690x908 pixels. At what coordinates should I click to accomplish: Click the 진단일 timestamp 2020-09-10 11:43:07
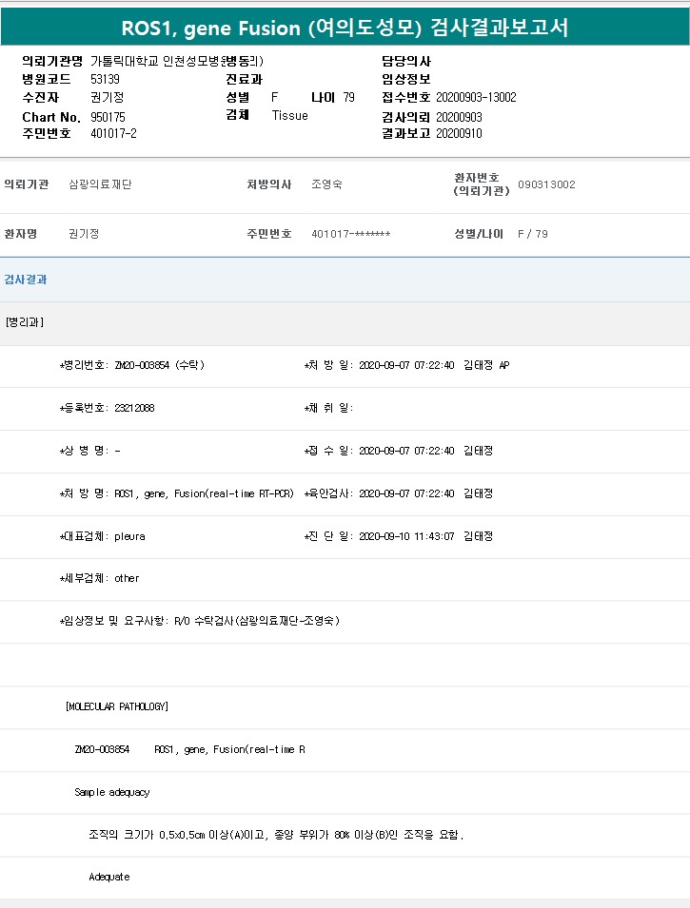point(406,536)
